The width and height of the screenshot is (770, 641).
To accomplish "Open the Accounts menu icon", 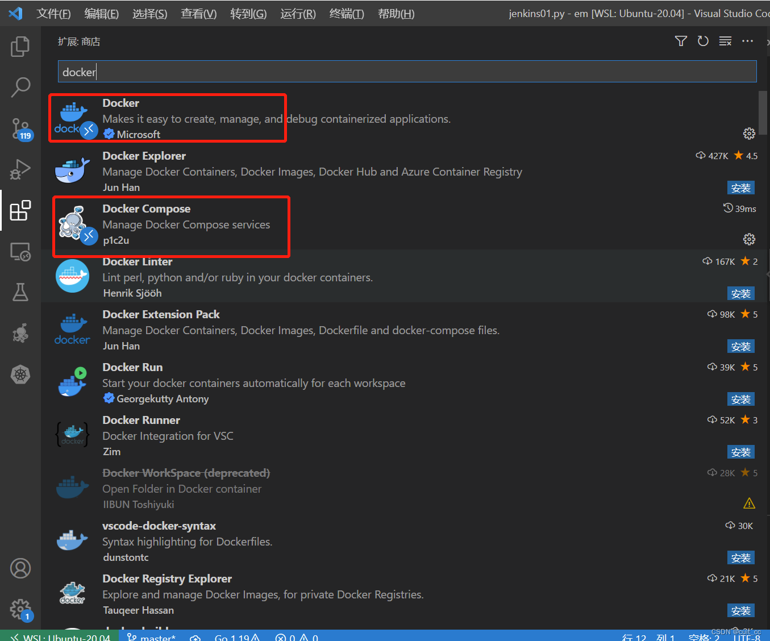I will pos(20,568).
